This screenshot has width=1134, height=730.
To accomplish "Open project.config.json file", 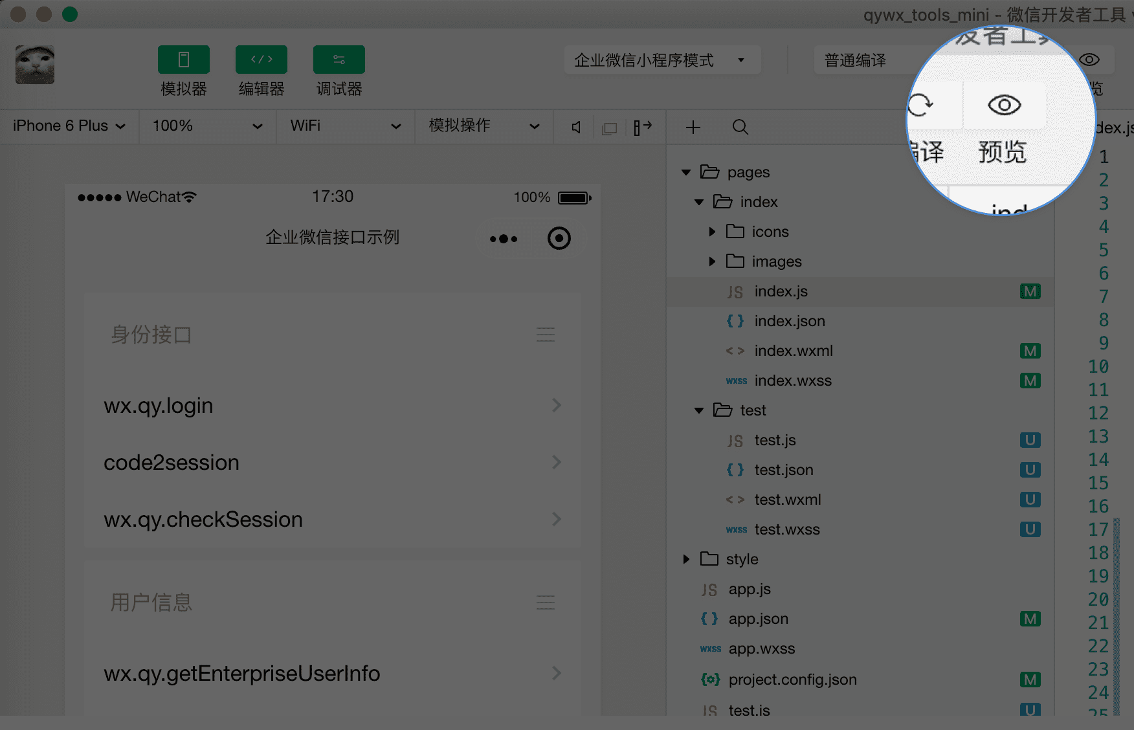I will (x=860, y=680).
